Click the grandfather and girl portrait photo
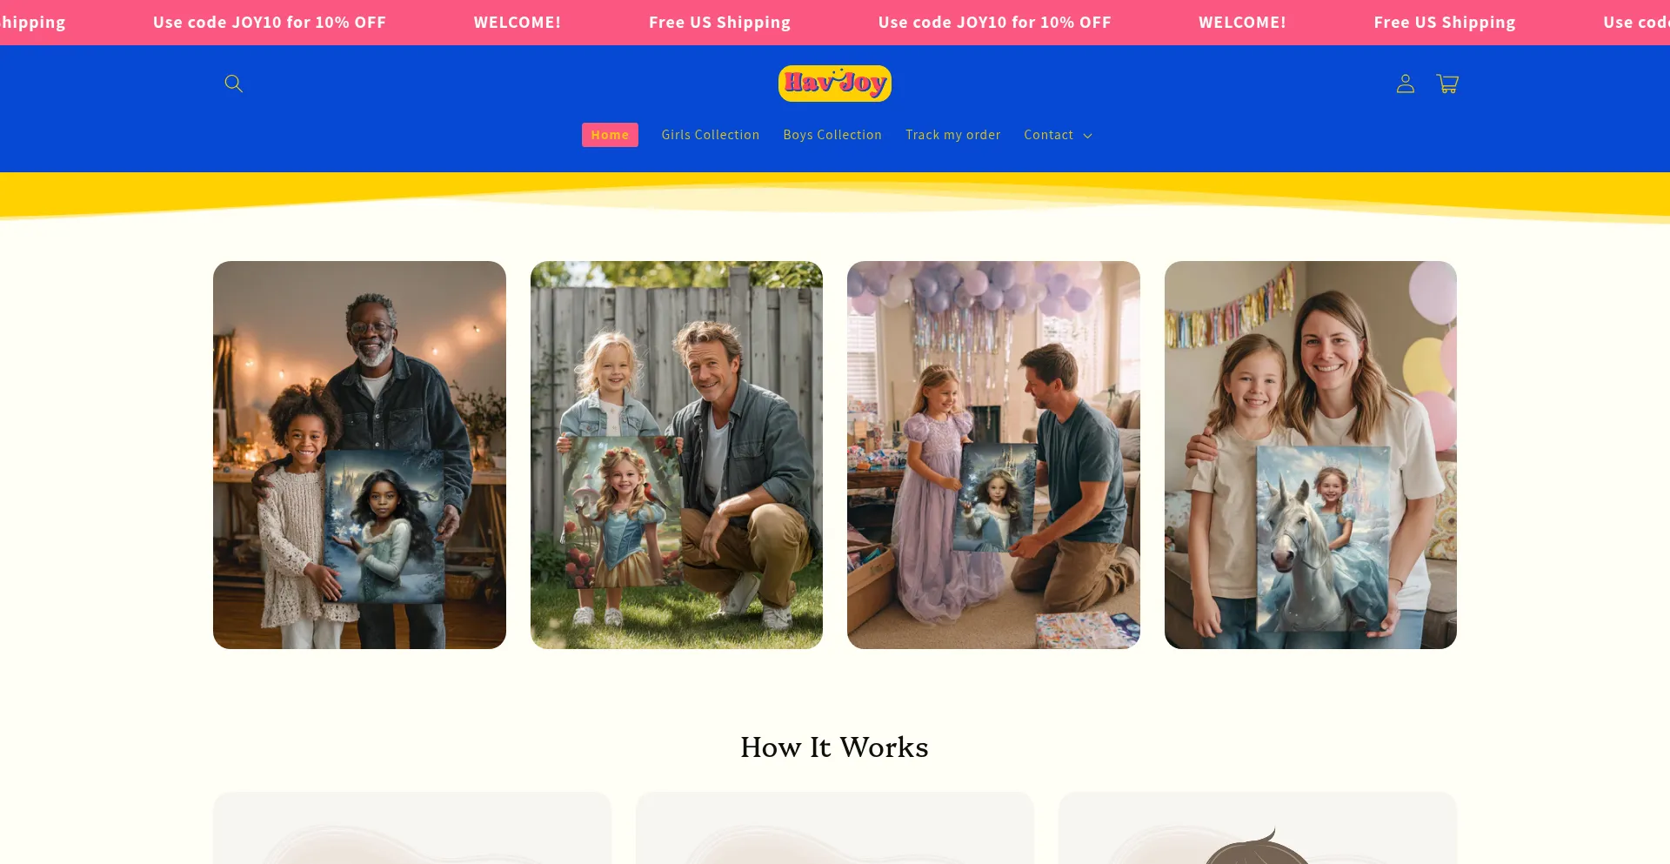This screenshot has height=864, width=1670. [359, 455]
